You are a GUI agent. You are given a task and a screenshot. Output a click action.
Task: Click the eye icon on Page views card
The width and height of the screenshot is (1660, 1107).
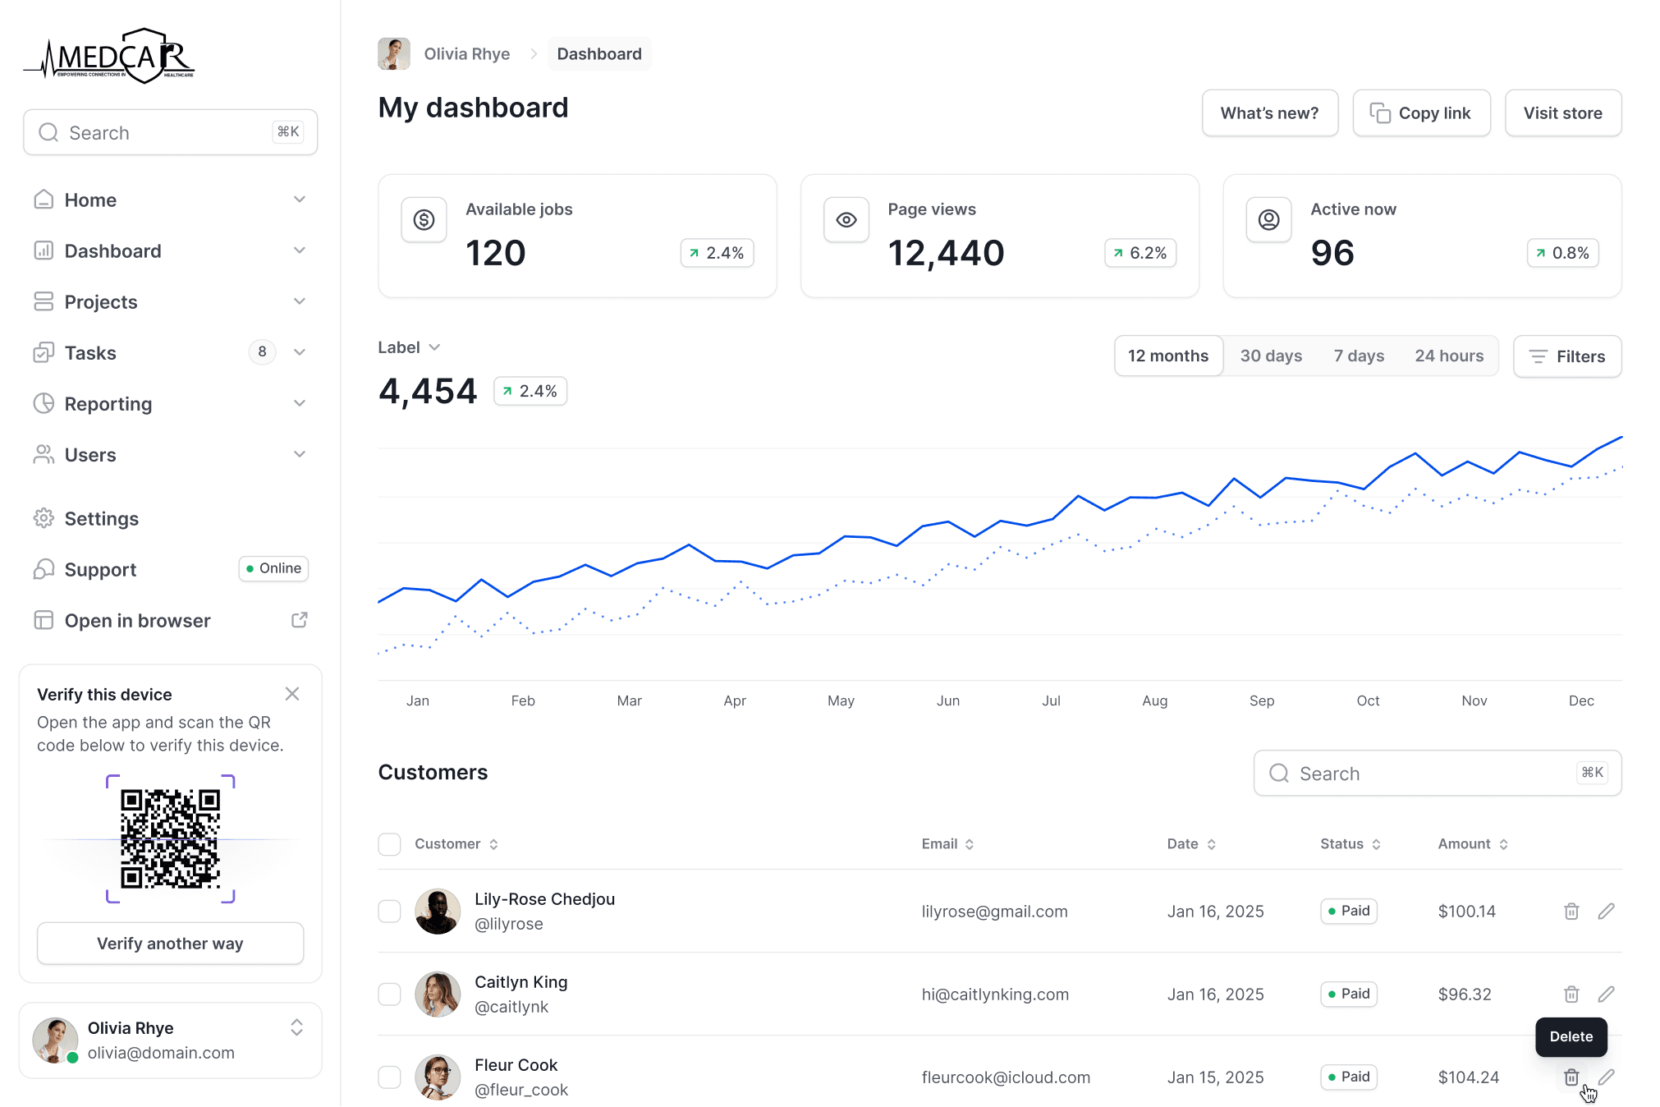tap(846, 220)
